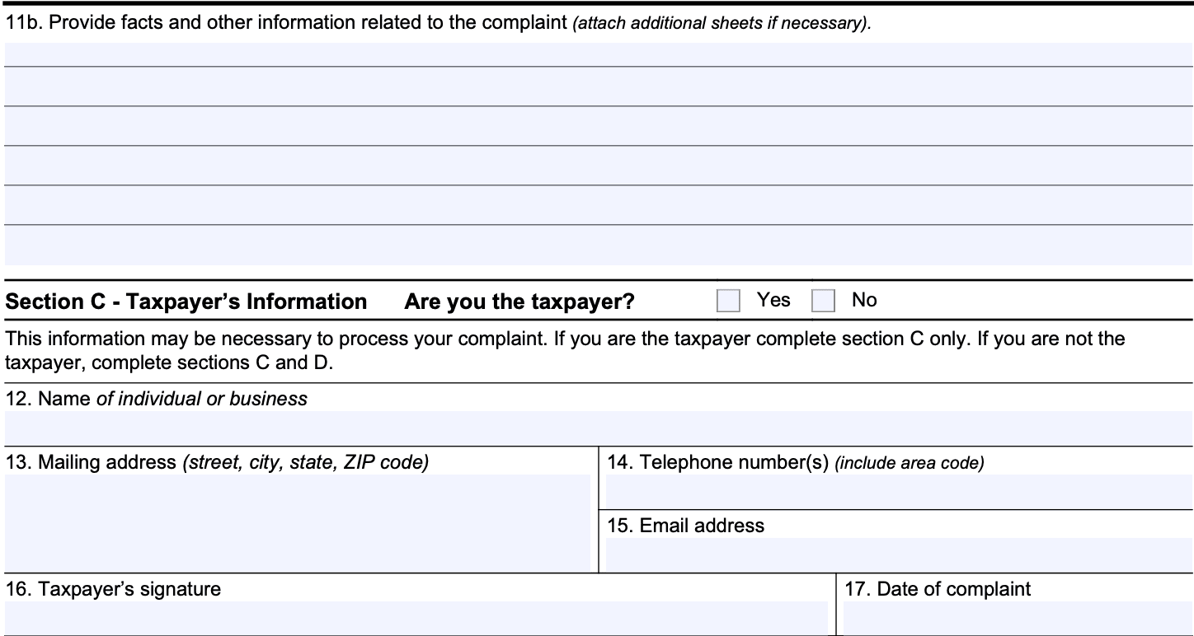Click the fourth line of the 11b facts field

tap(597, 166)
